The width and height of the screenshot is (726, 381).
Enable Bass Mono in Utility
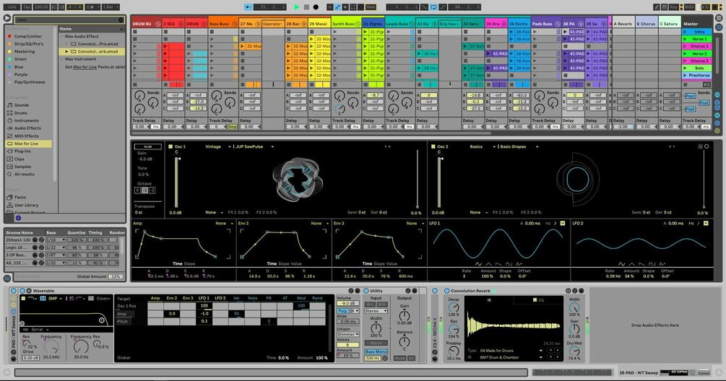click(x=376, y=352)
